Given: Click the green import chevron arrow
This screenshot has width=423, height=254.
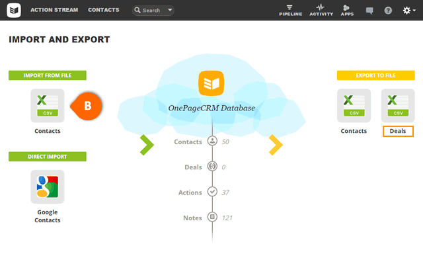Looking at the screenshot, I should [147, 145].
